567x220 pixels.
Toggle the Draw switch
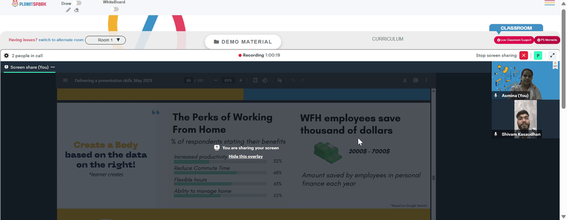tap(77, 3)
